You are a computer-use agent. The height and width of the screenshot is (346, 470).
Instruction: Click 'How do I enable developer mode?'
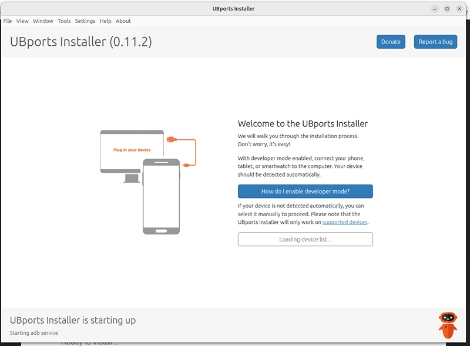coord(305,192)
